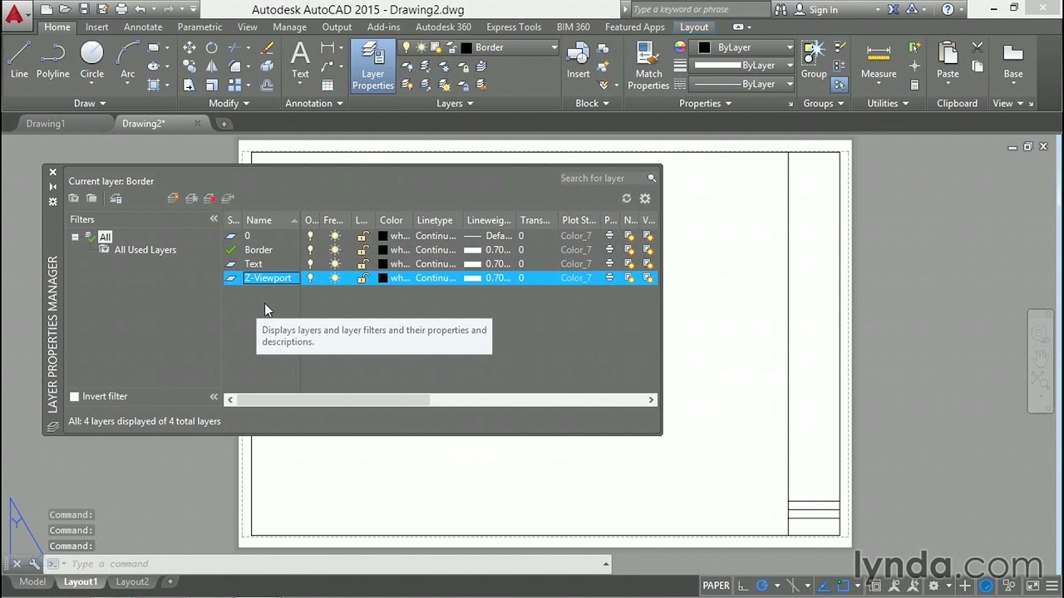Select the Arc tool
This screenshot has height=598, width=1064.
127,61
